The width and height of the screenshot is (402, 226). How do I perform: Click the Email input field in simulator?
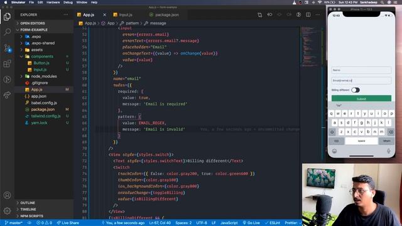(361, 80)
